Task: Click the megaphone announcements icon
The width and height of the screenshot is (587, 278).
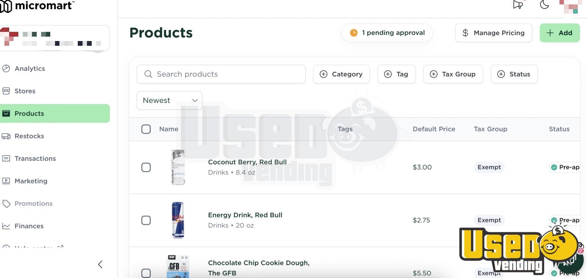Action: pos(518,5)
